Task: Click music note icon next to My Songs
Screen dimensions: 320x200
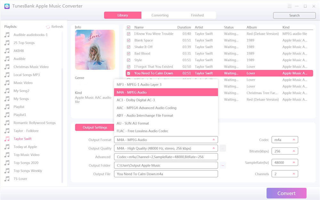Action: click(x=7, y=99)
